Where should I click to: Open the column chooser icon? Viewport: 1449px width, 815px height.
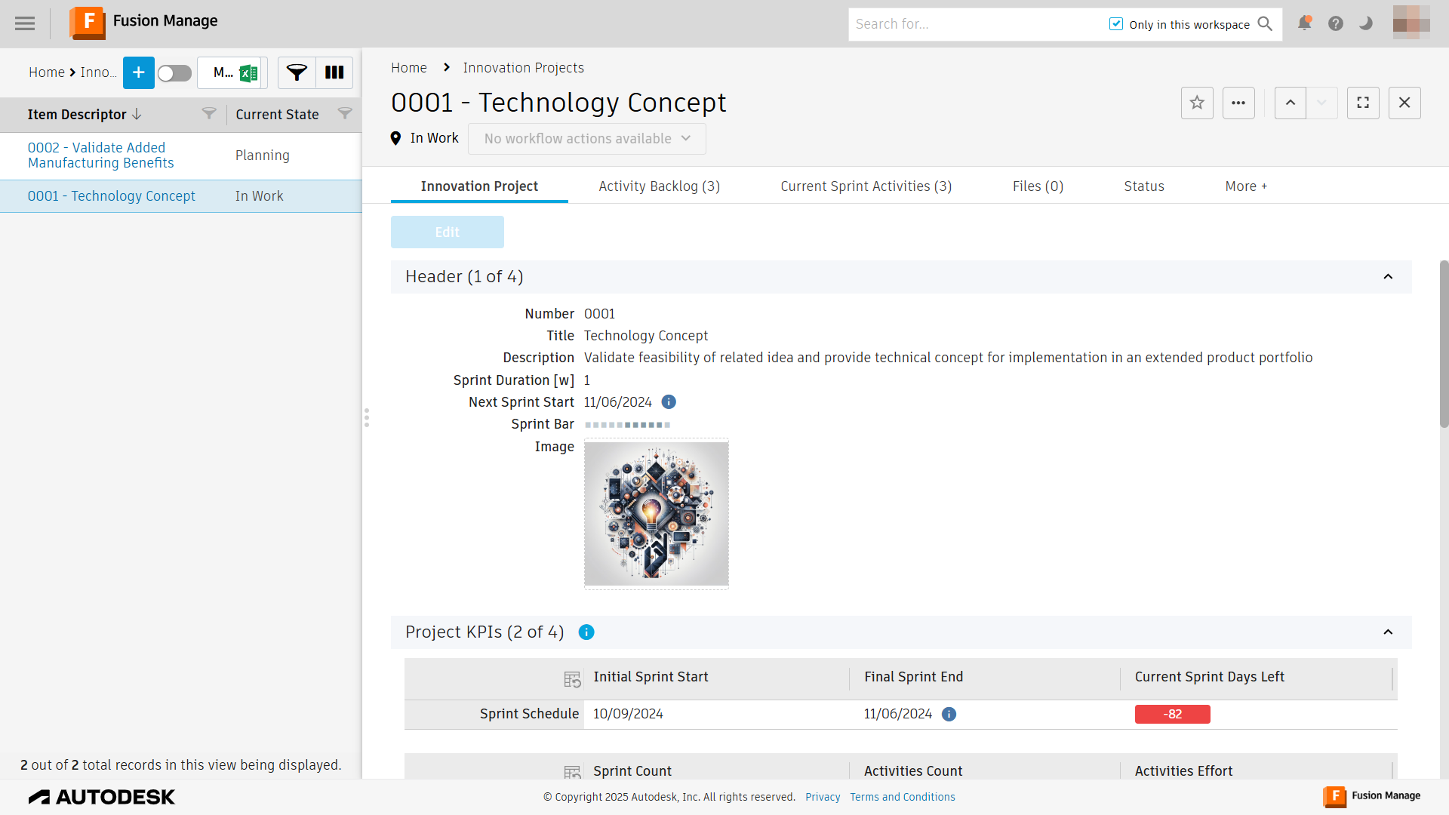(334, 72)
